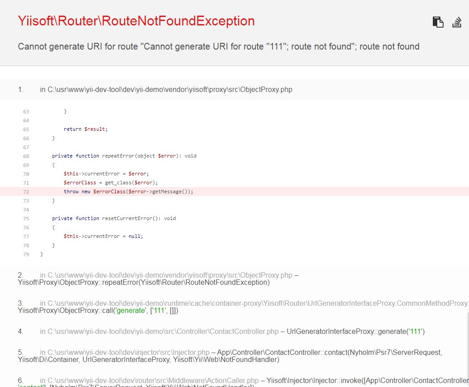Click the error message 'Cannot generate URI for route'

click(219, 46)
